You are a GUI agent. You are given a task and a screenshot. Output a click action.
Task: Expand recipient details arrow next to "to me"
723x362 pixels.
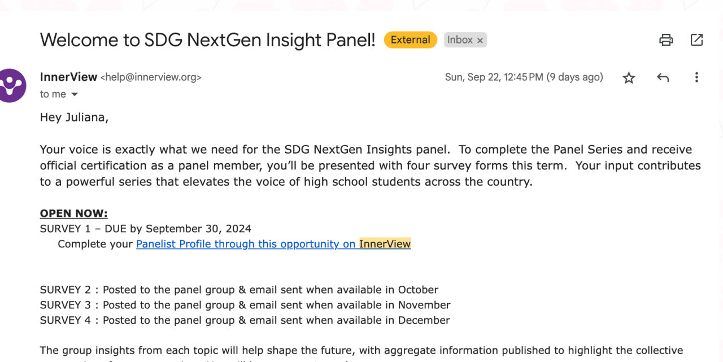[x=74, y=94]
